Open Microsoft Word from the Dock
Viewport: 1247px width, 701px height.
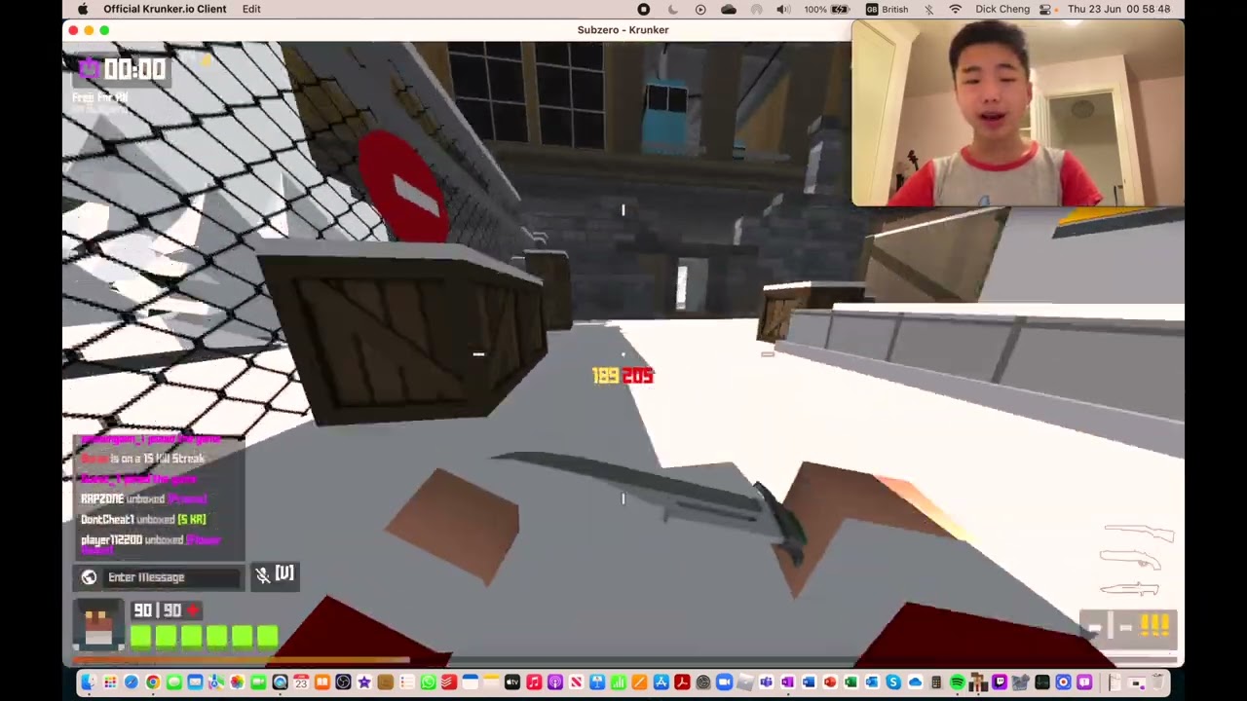(809, 683)
